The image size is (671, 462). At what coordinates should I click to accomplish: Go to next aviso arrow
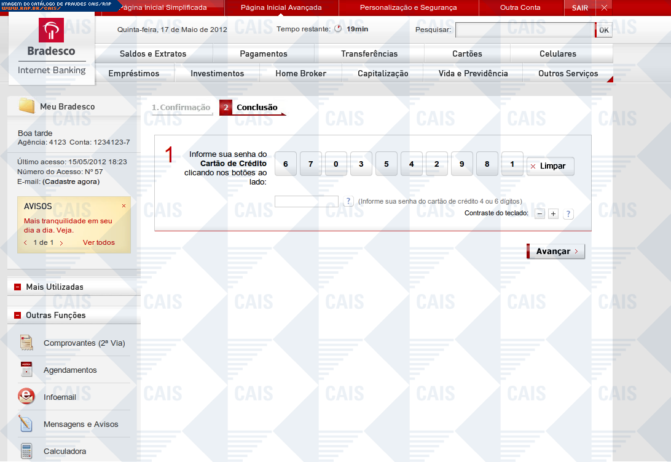pyautogui.click(x=61, y=243)
